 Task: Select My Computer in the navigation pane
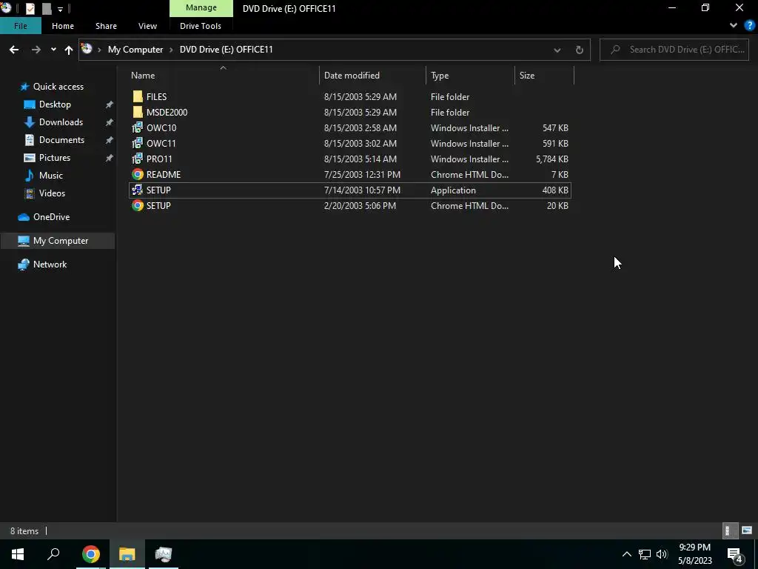point(58,241)
